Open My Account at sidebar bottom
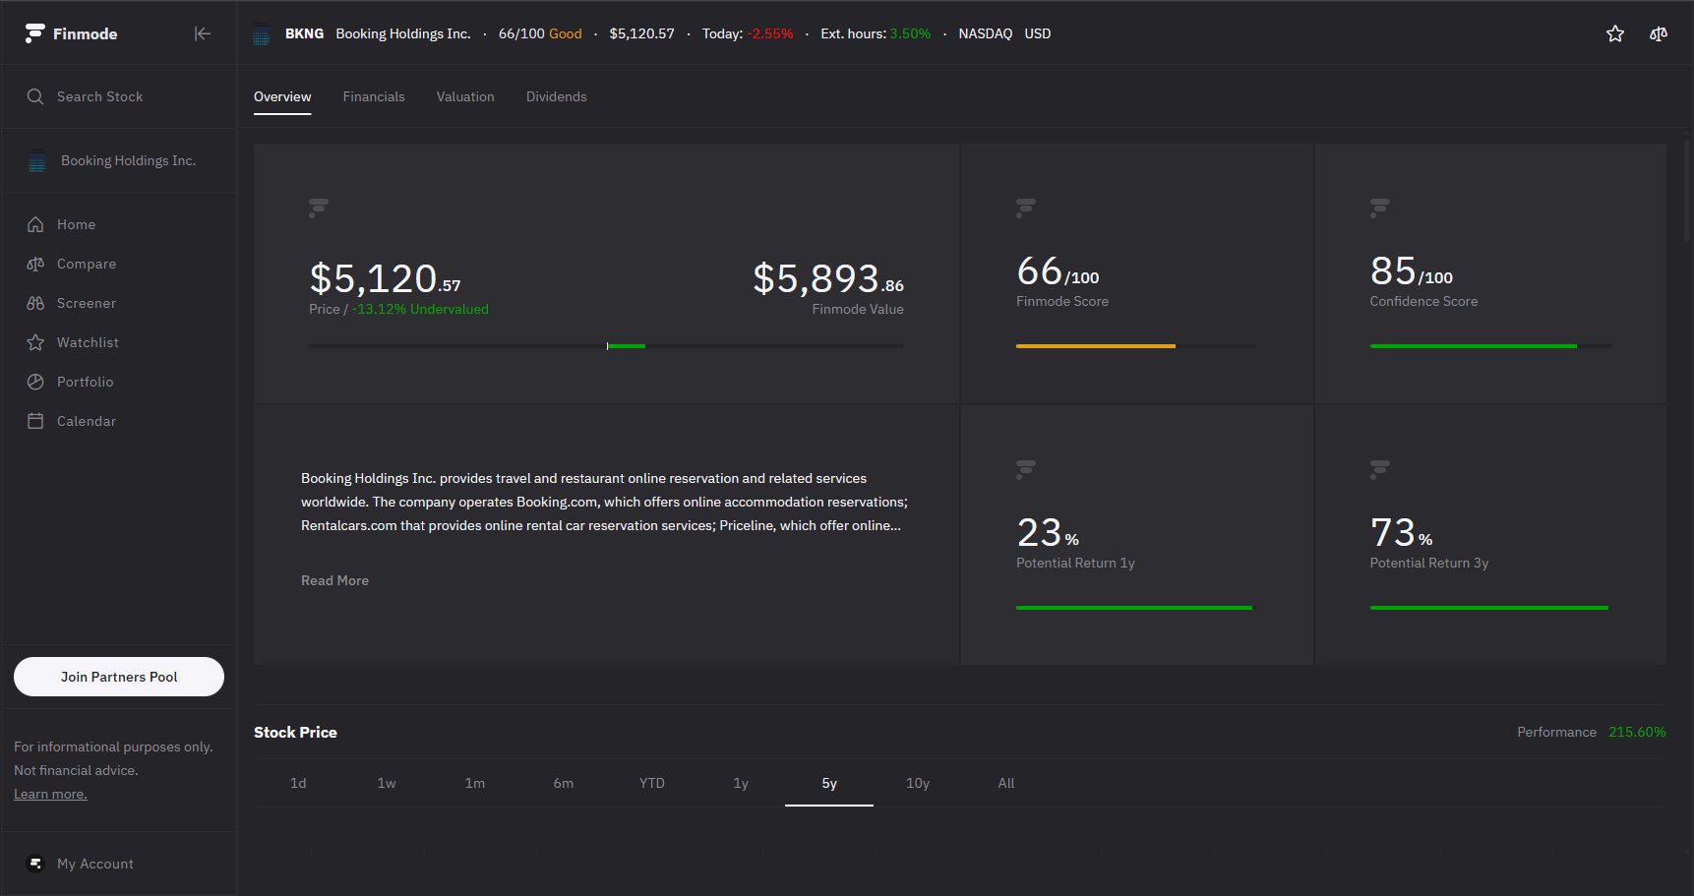The width and height of the screenshot is (1694, 896). pyautogui.click(x=94, y=864)
